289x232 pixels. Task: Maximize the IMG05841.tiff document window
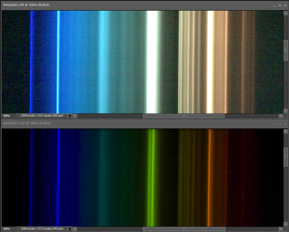tap(280, 6)
